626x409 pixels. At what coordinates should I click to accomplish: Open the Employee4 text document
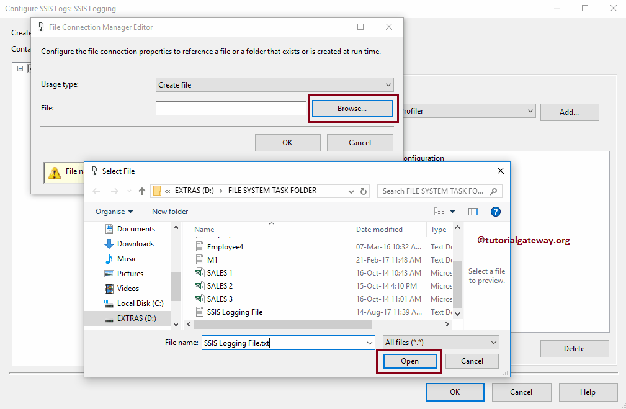(x=223, y=246)
